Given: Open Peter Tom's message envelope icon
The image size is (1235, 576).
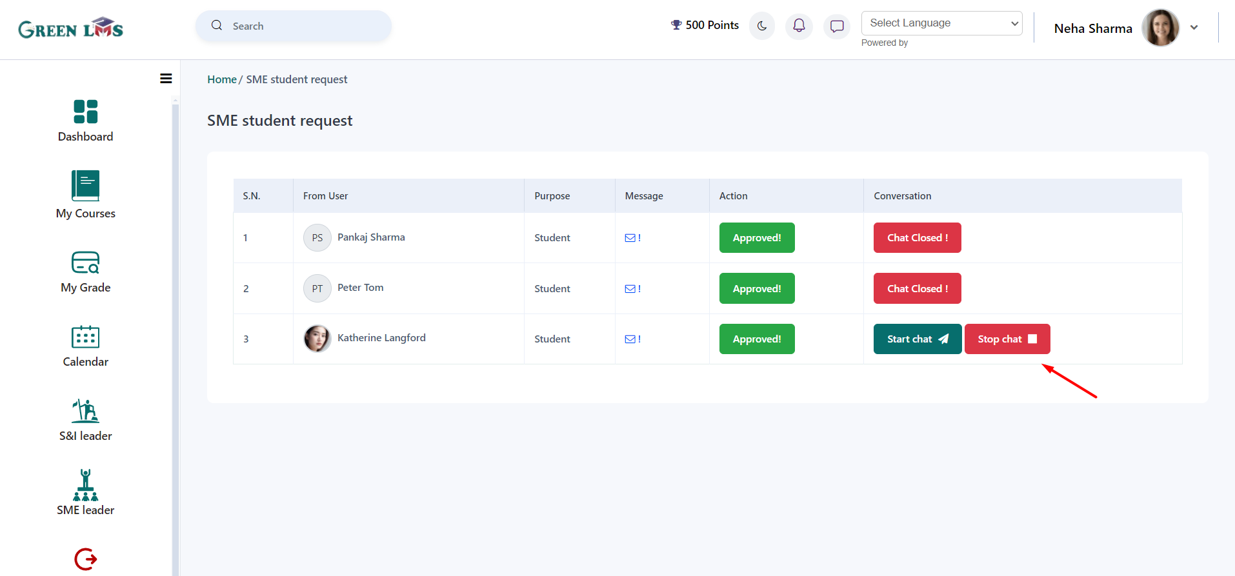Looking at the screenshot, I should pos(632,289).
